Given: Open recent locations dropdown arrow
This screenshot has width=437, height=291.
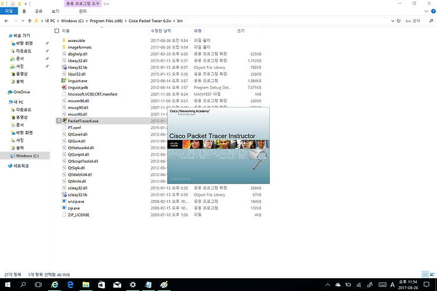Looking at the screenshot, I should [23, 21].
